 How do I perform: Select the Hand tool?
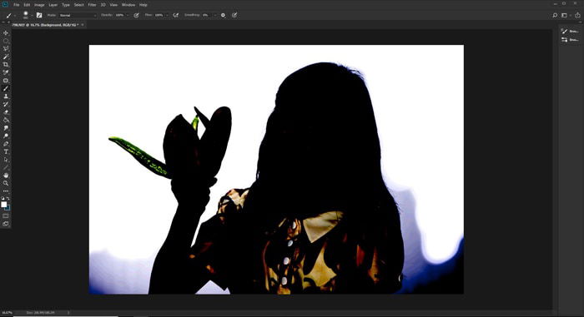click(x=6, y=175)
